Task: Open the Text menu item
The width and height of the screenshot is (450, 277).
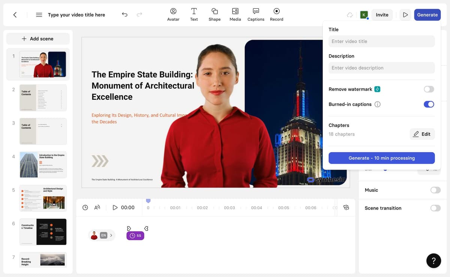Action: (x=194, y=15)
